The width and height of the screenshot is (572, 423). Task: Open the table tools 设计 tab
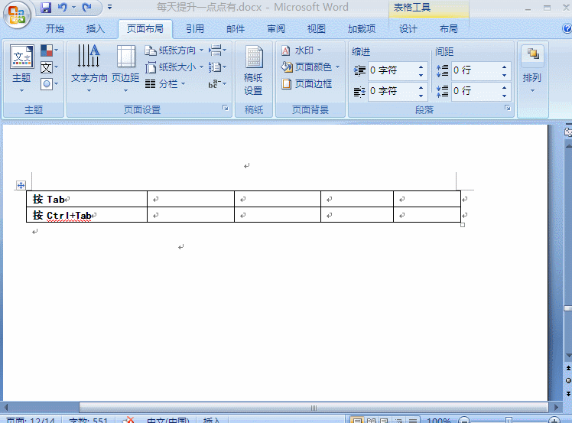408,29
